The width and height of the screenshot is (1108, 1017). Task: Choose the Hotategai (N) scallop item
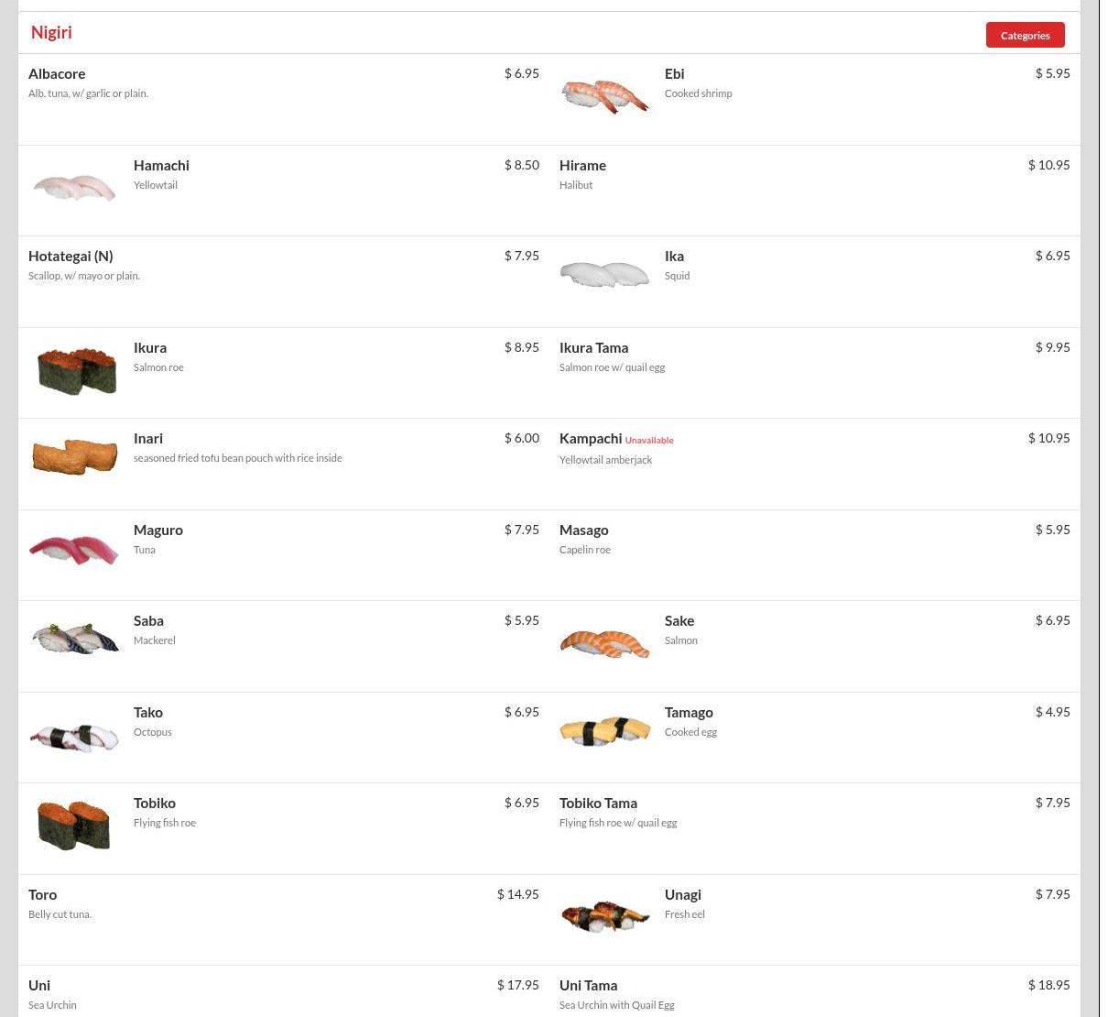coord(284,281)
